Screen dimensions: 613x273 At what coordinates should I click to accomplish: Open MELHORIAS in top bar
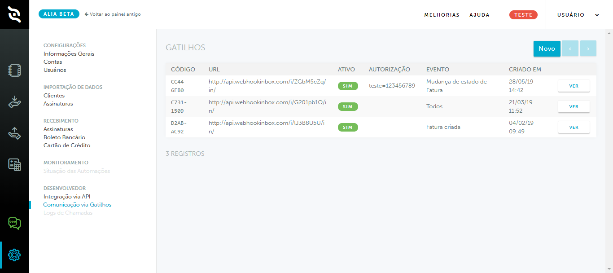442,15
